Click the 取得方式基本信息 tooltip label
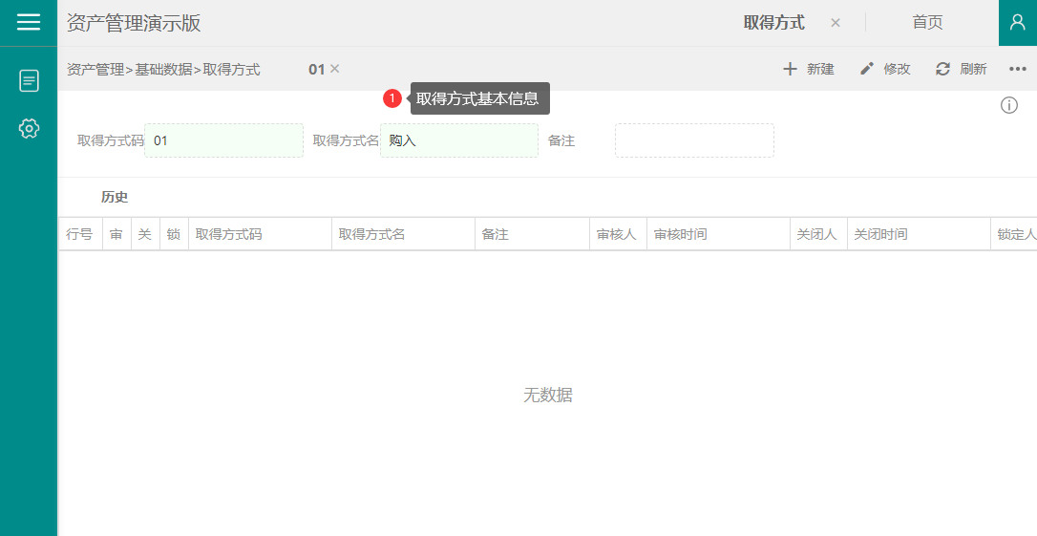Image resolution: width=1037 pixels, height=536 pixels. pos(477,98)
